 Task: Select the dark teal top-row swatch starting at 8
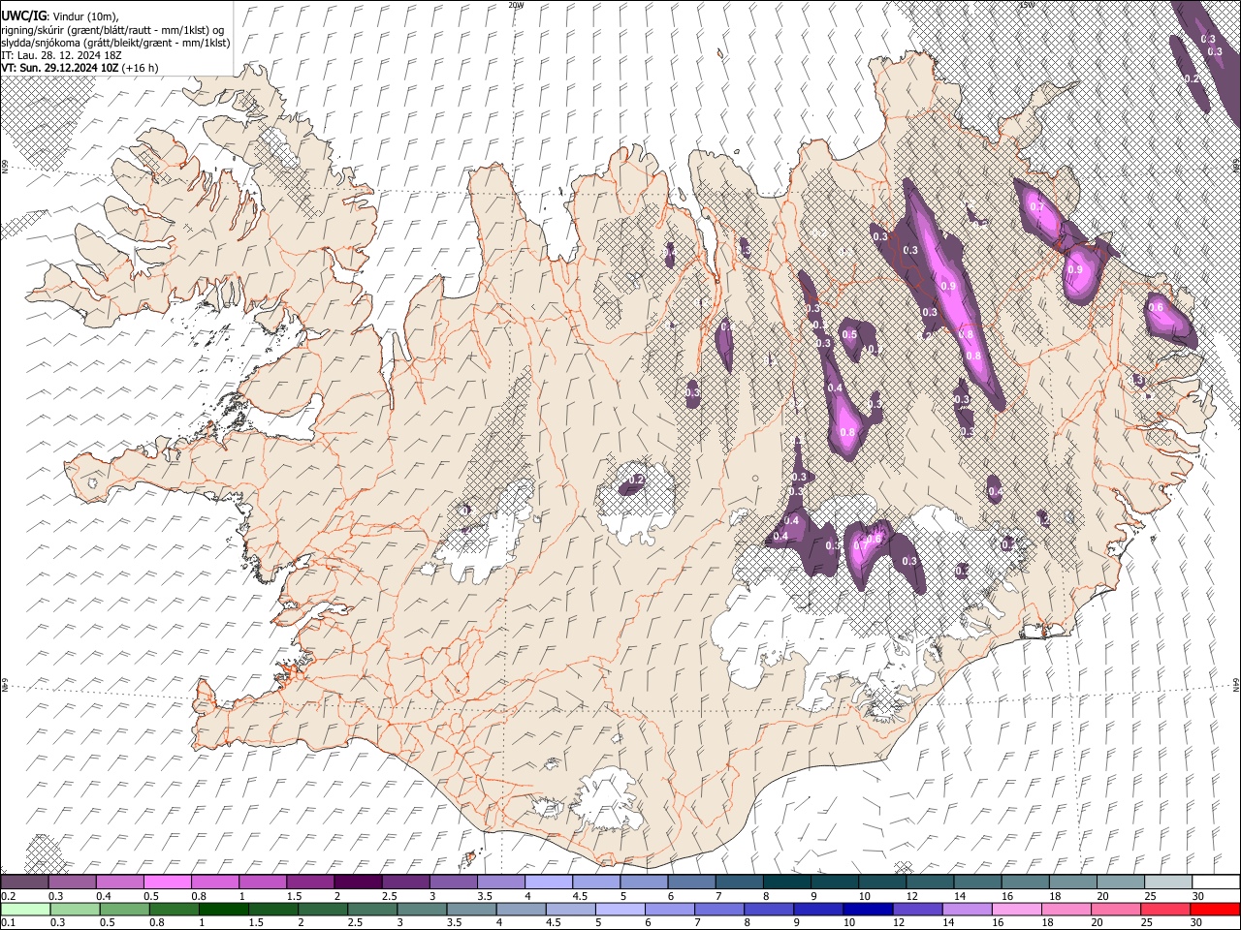pyautogui.click(x=787, y=882)
